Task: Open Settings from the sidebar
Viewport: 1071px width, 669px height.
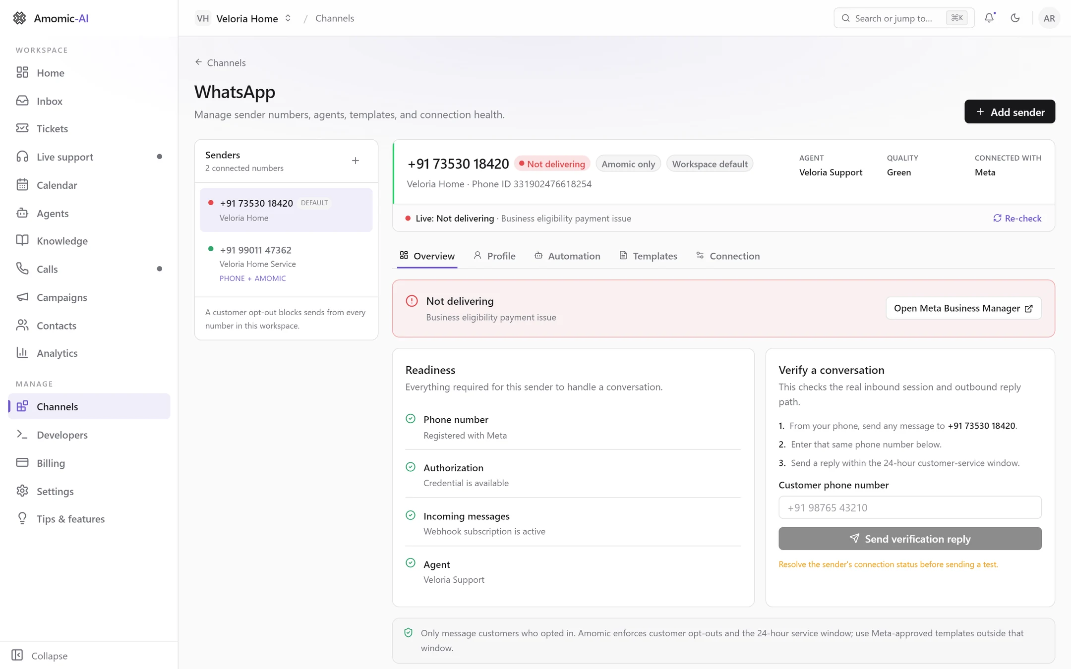Action: [x=89, y=491]
